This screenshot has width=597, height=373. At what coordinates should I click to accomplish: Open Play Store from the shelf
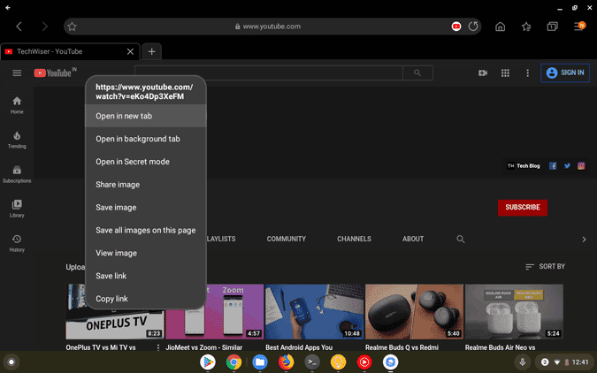coord(208,362)
